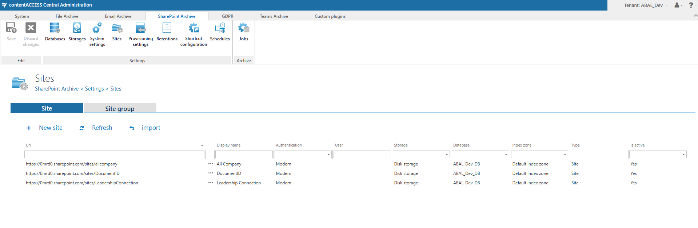Click the All Company display name cell
Screen dimensions: 698x228
pyautogui.click(x=229, y=164)
